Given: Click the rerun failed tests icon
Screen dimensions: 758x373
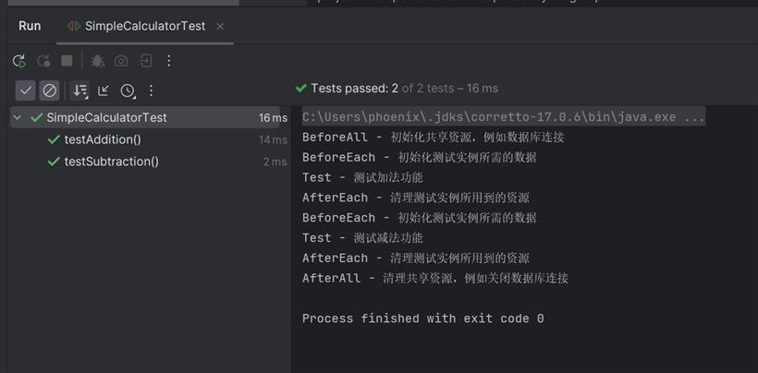Looking at the screenshot, I should coord(43,61).
